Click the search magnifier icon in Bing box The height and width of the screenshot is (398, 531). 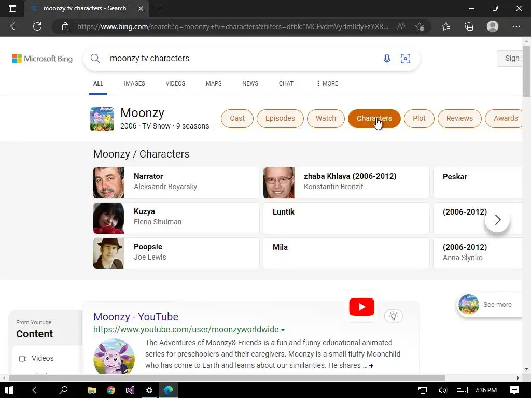tap(95, 58)
